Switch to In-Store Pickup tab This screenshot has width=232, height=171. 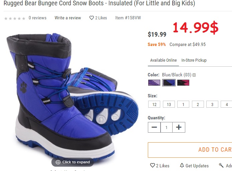point(194,60)
